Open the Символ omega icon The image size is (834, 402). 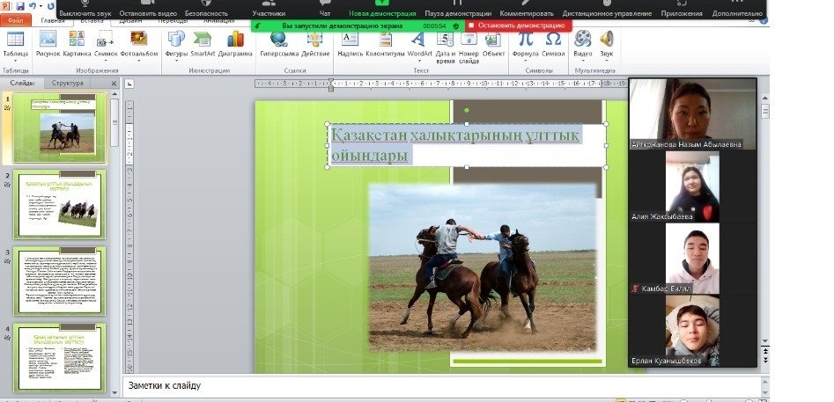[x=553, y=39]
